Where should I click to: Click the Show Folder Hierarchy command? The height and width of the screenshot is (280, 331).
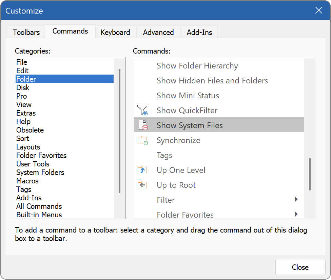point(197,66)
